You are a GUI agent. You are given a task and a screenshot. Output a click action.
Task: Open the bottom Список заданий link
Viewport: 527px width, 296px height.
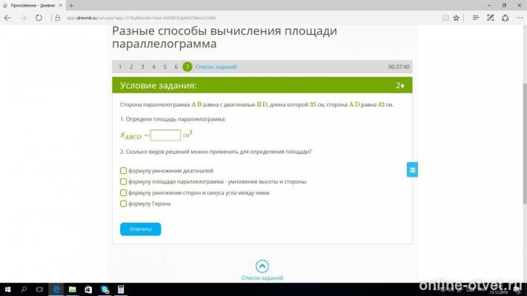pyautogui.click(x=262, y=278)
